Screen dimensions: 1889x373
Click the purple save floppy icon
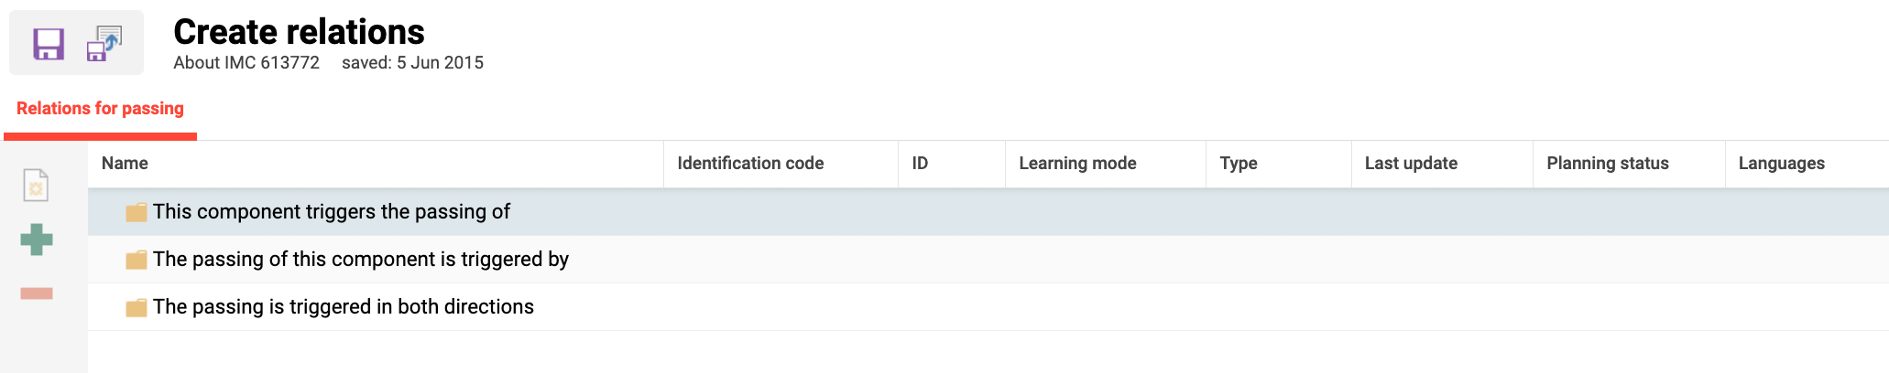pyautogui.click(x=49, y=44)
